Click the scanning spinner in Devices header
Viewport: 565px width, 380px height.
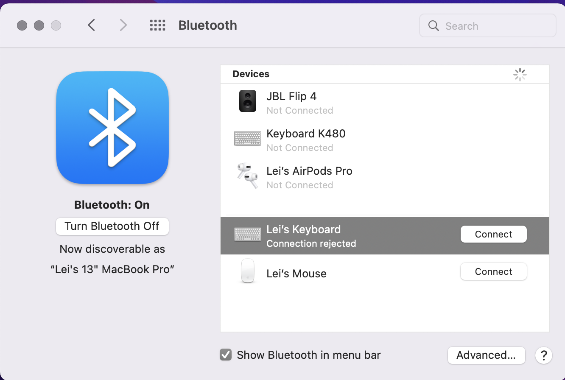click(520, 75)
